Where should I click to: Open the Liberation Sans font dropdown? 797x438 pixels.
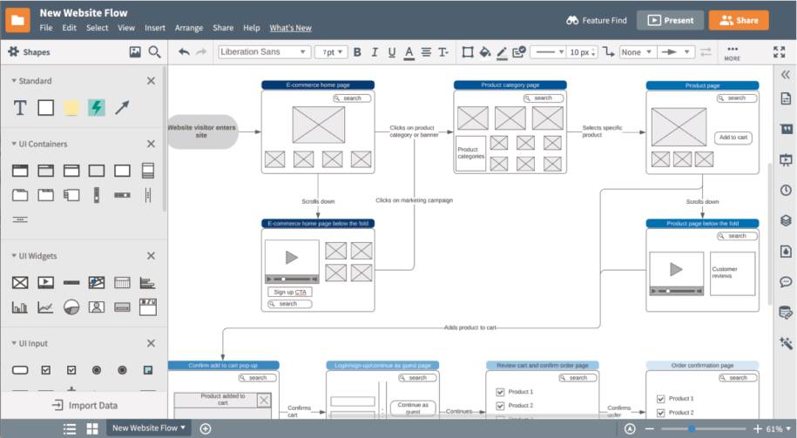click(264, 52)
